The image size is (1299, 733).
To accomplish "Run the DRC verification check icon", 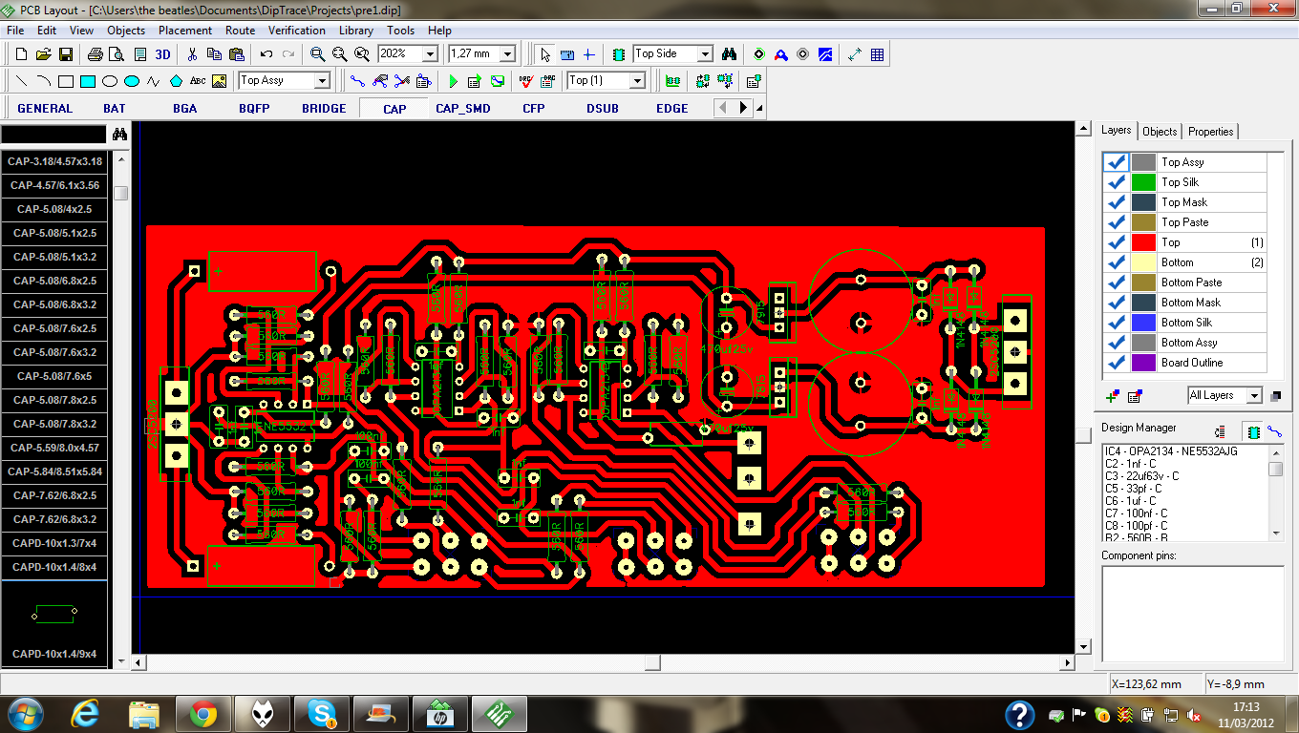I will [x=523, y=81].
